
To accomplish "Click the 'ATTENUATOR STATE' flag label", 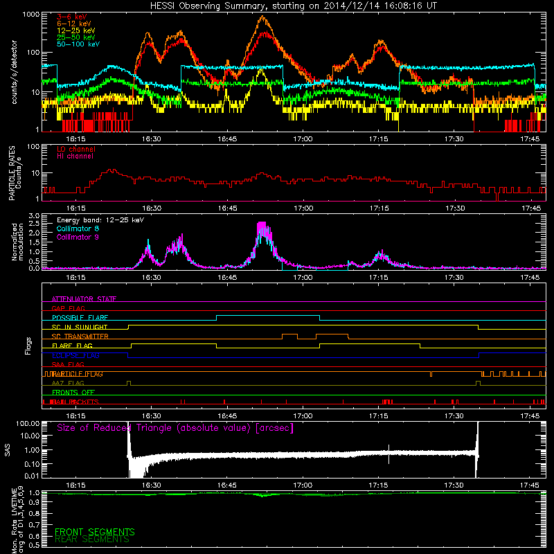I will [x=84, y=299].
